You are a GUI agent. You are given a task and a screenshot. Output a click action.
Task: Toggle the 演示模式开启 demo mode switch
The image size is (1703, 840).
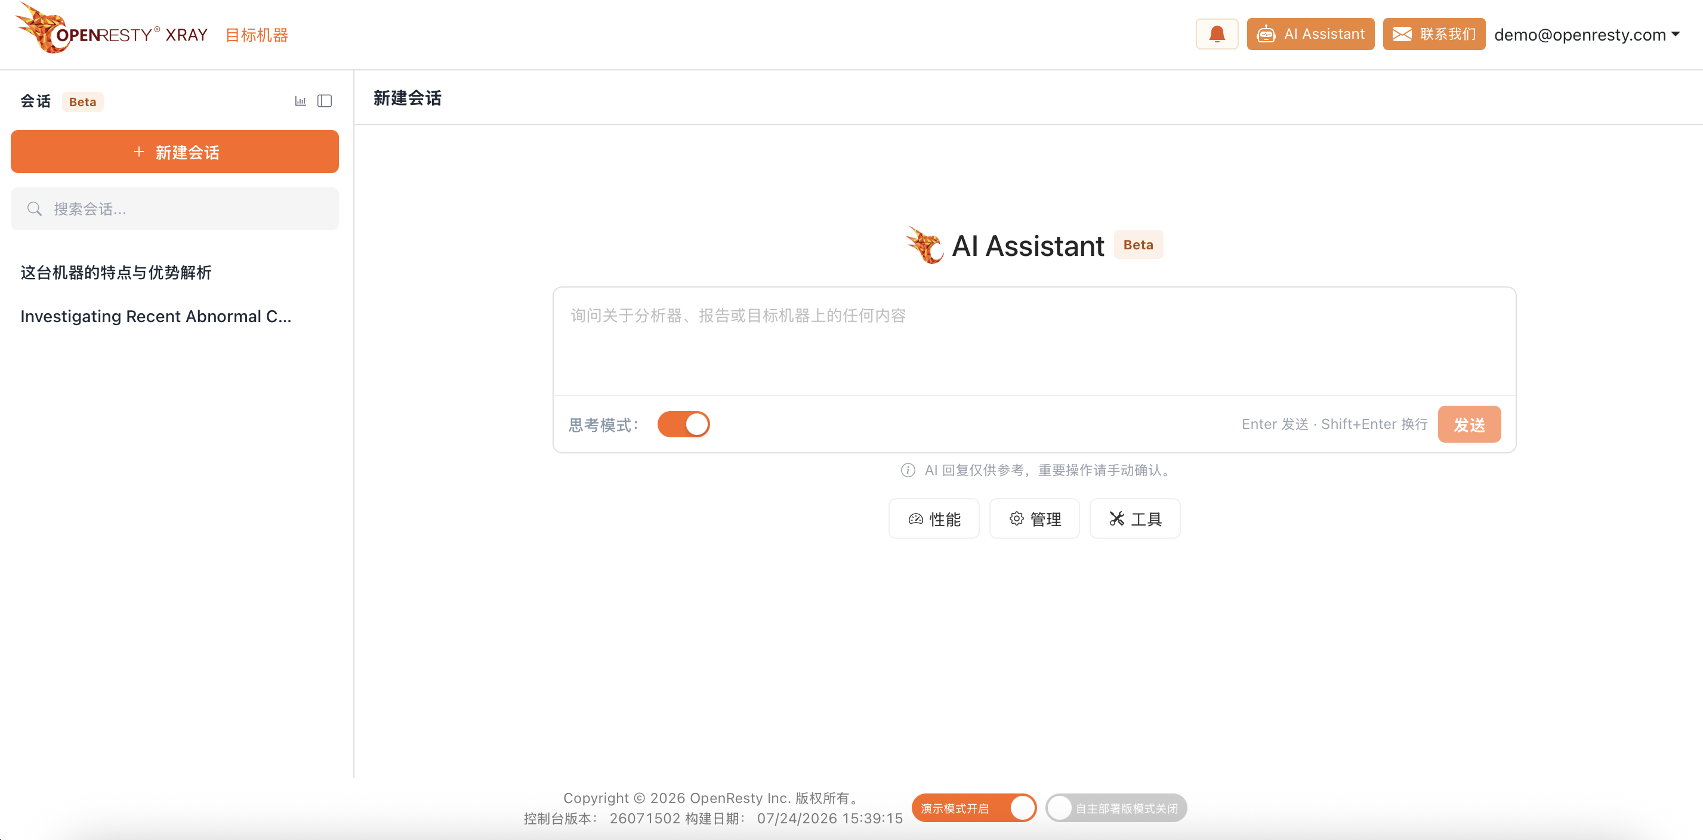pyautogui.click(x=974, y=808)
